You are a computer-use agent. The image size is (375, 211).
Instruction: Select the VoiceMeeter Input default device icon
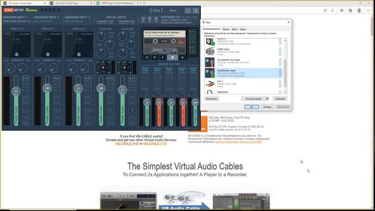(210, 73)
